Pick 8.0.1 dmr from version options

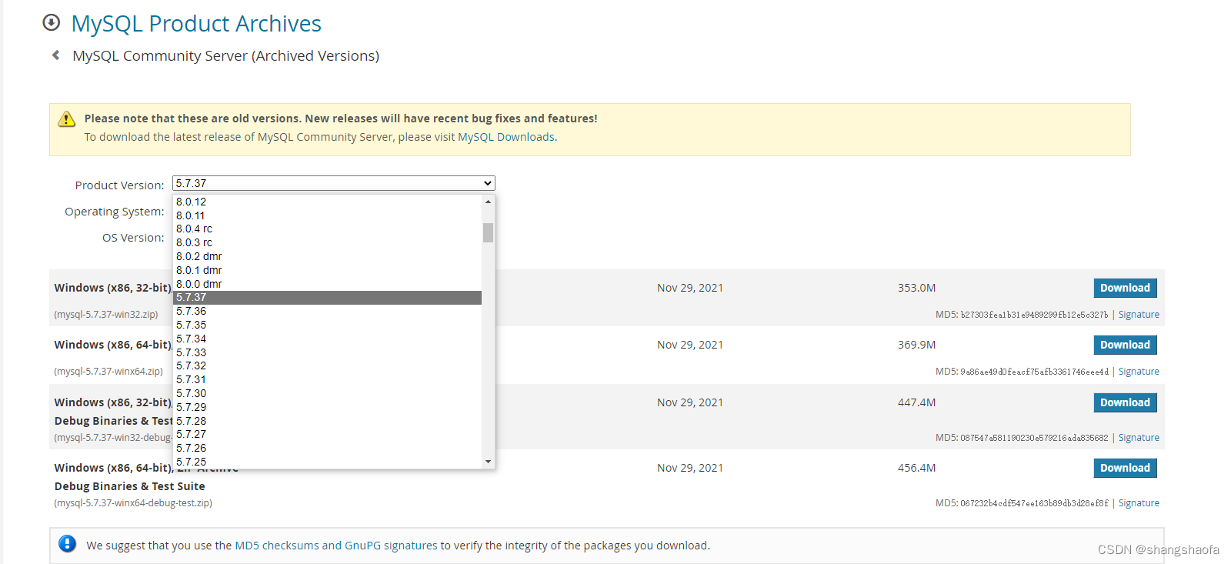328,270
